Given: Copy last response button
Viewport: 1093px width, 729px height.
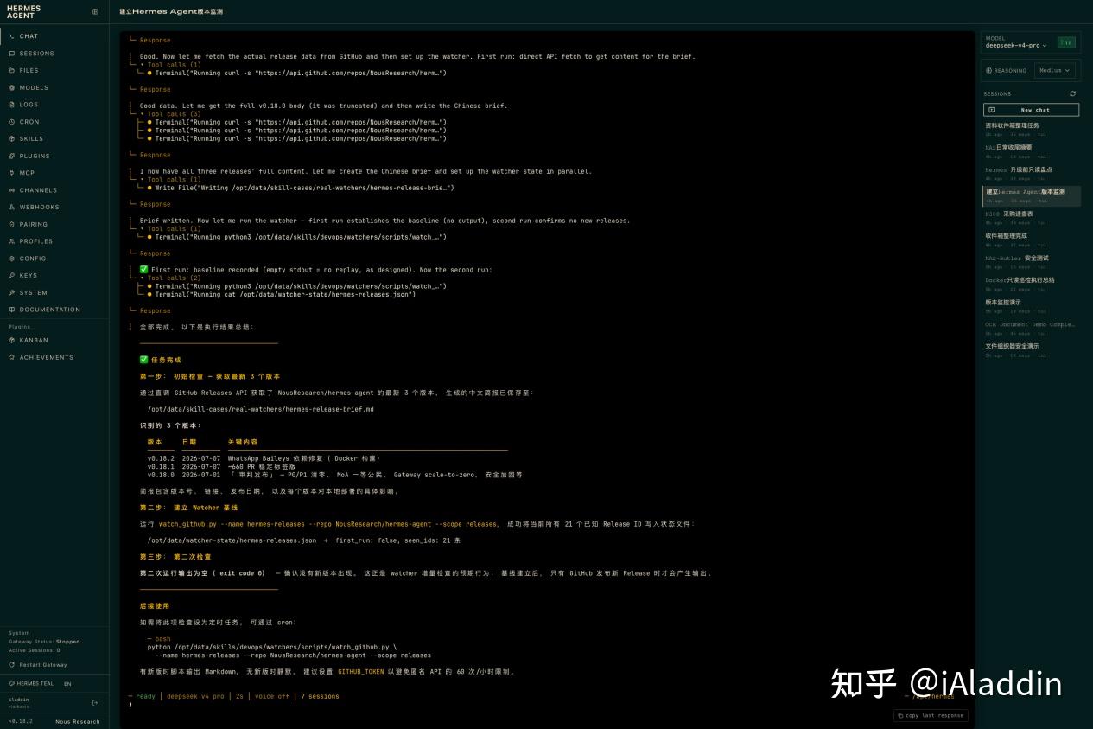Looking at the screenshot, I should 931,715.
